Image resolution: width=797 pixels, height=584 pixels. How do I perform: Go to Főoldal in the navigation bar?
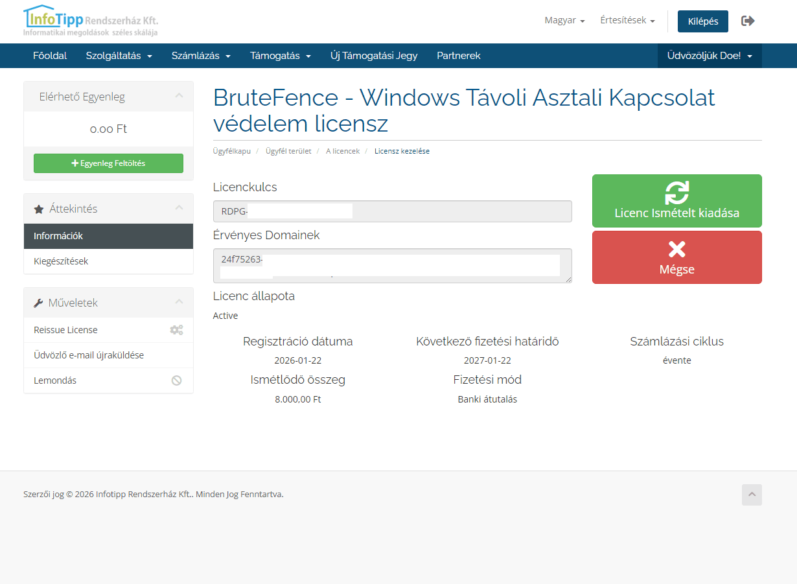(x=50, y=56)
